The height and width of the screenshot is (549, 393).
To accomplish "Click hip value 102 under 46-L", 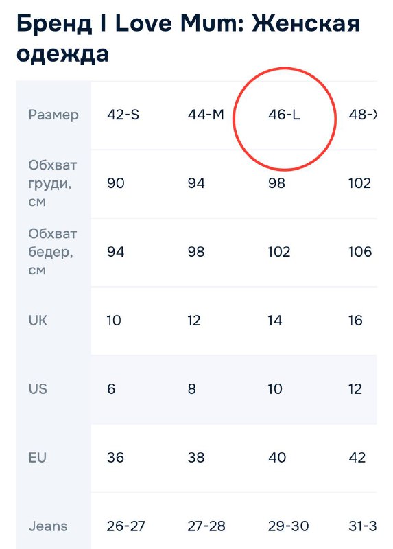I will pyautogui.click(x=279, y=252).
